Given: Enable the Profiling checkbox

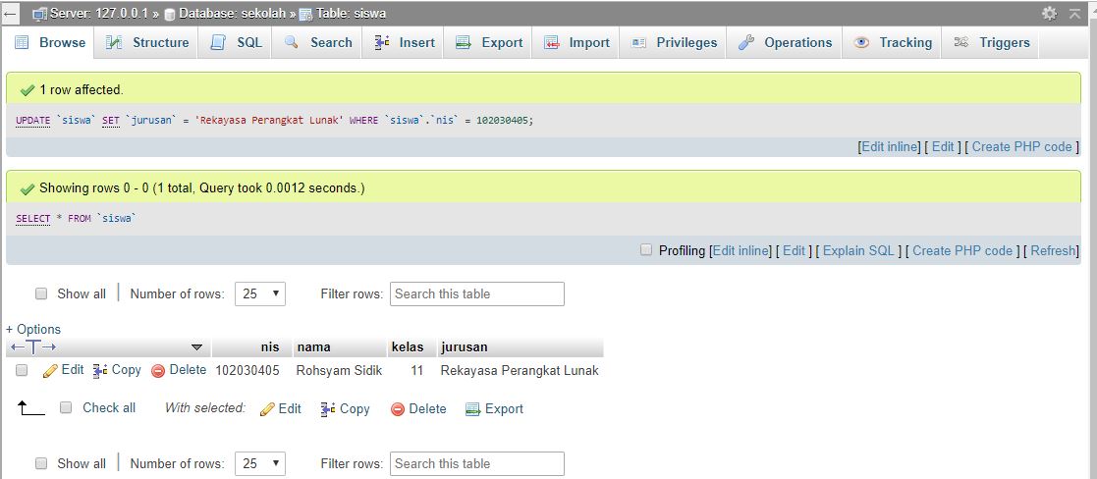Looking at the screenshot, I should point(646,249).
